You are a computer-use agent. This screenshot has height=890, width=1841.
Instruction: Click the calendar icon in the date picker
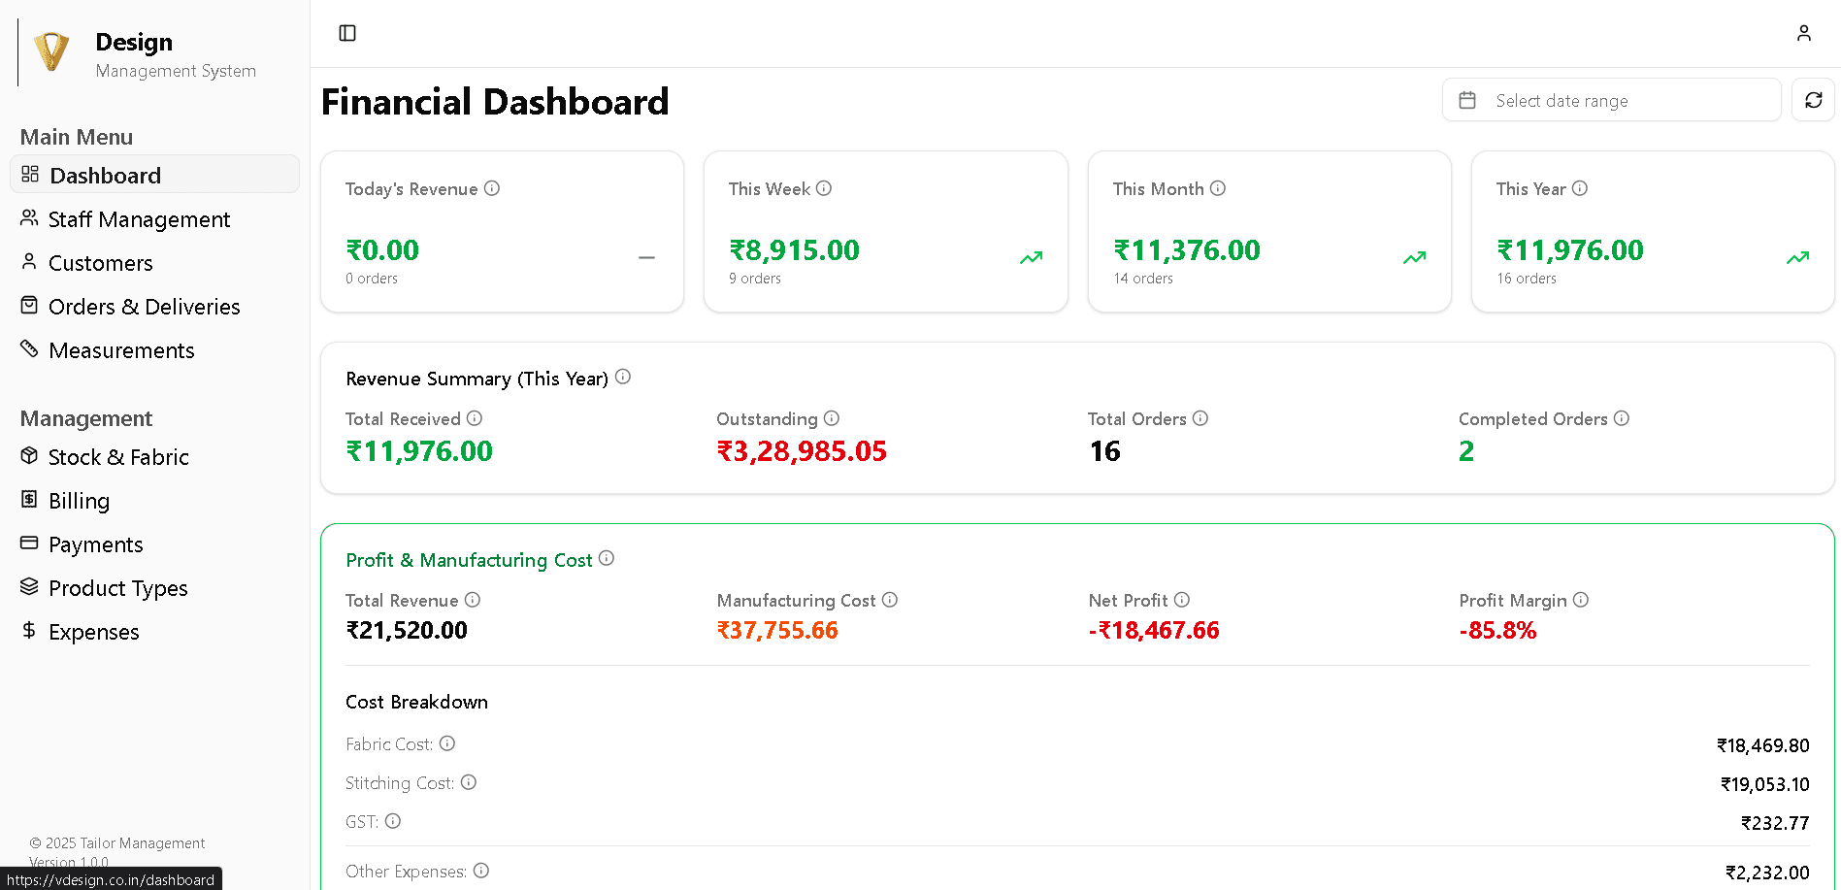click(x=1467, y=100)
